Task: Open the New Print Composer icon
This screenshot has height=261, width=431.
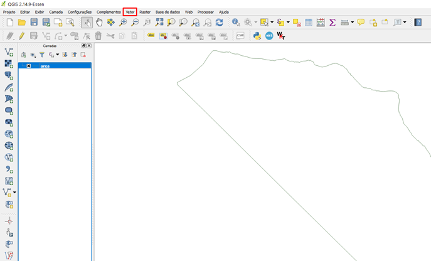Action: (58, 23)
